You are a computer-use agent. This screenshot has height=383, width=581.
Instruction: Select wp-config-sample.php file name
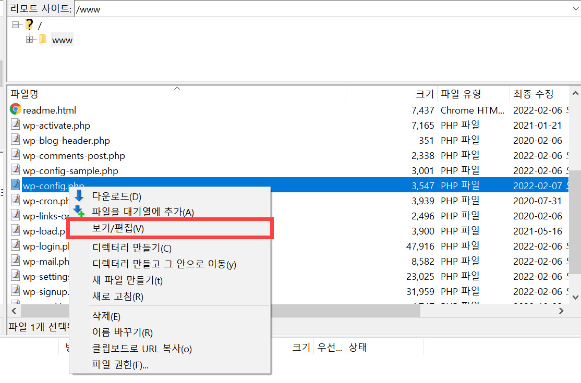click(70, 171)
